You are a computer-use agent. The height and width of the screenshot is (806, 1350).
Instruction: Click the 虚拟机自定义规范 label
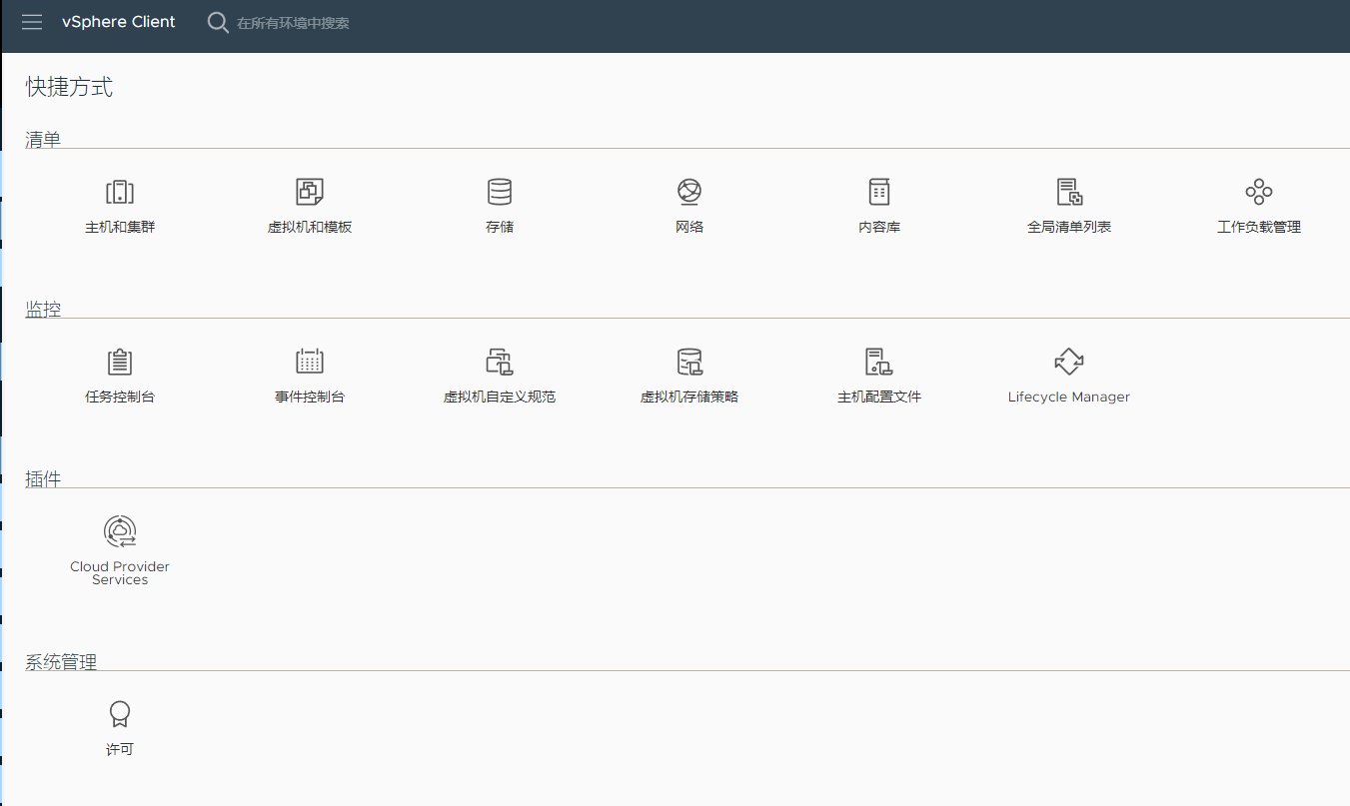coord(500,397)
